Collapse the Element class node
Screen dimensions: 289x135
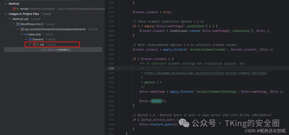26,39
